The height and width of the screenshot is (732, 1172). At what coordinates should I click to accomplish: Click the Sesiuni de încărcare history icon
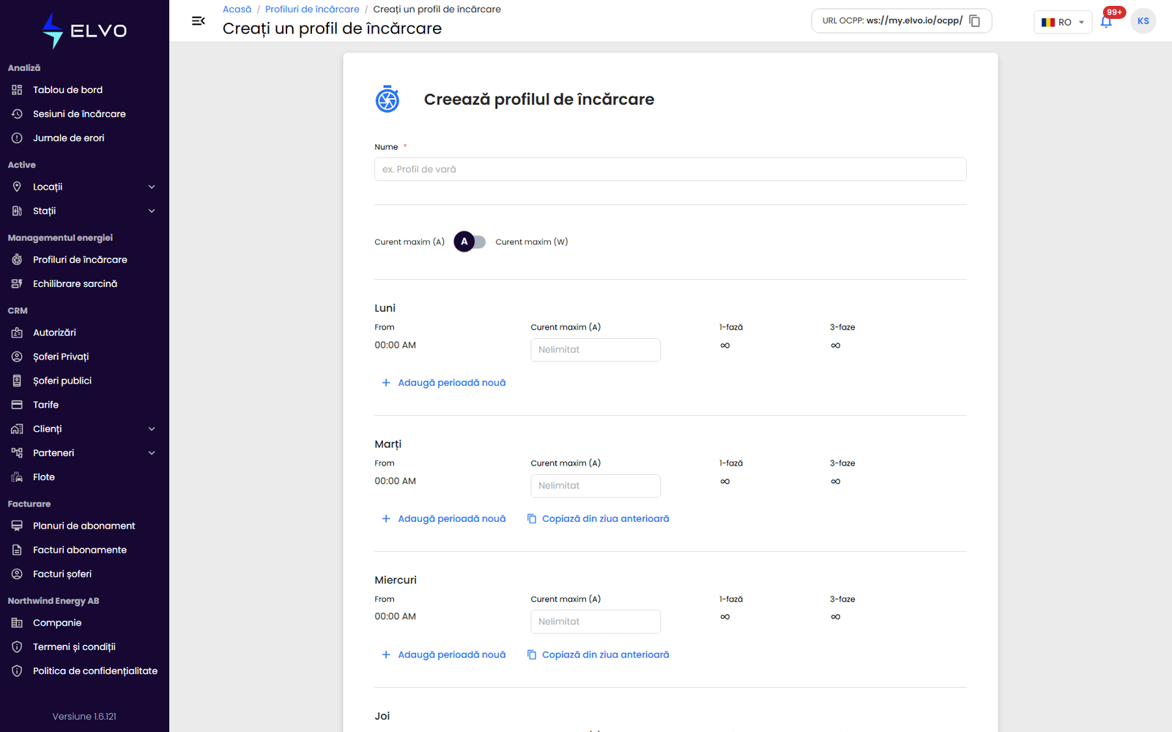(17, 114)
